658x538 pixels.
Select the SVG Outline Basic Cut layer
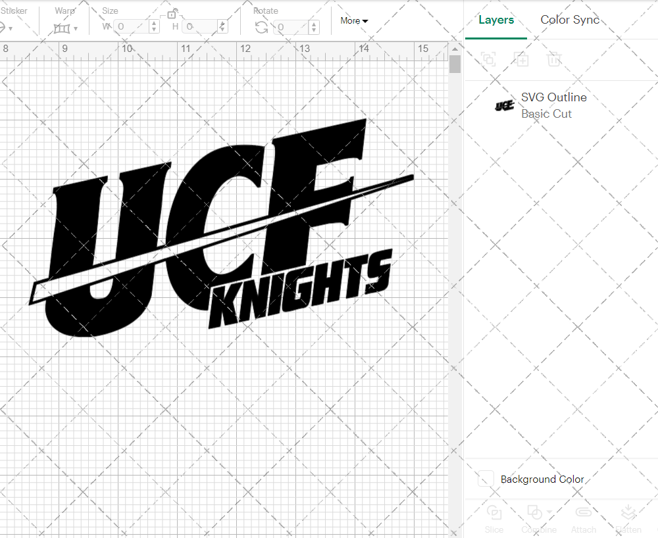553,105
